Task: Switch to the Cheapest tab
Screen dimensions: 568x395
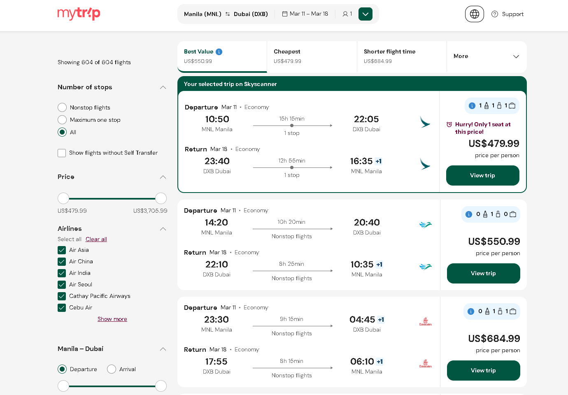Action: click(x=312, y=56)
